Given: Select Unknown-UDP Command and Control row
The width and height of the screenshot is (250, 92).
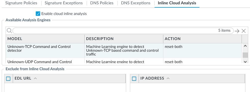Looking at the screenshot, I should click(124, 61).
